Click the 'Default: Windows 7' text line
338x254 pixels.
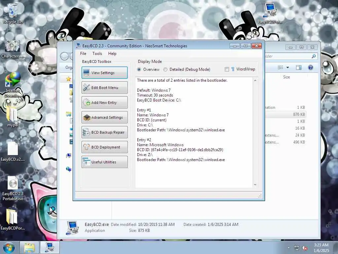coord(154,90)
